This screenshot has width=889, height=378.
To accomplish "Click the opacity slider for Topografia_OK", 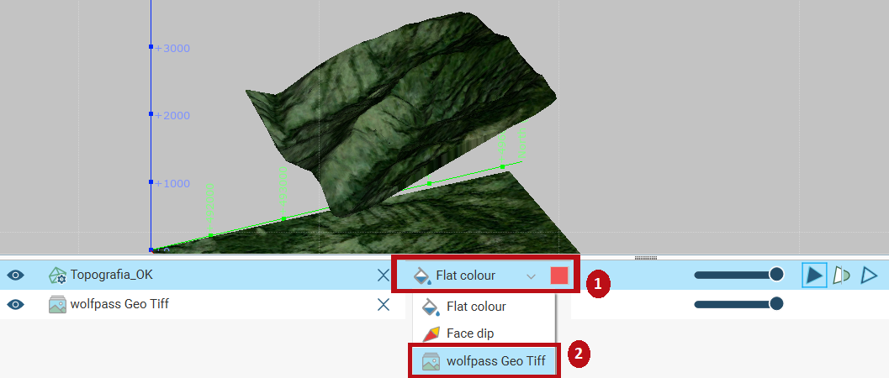I will pyautogui.click(x=738, y=275).
